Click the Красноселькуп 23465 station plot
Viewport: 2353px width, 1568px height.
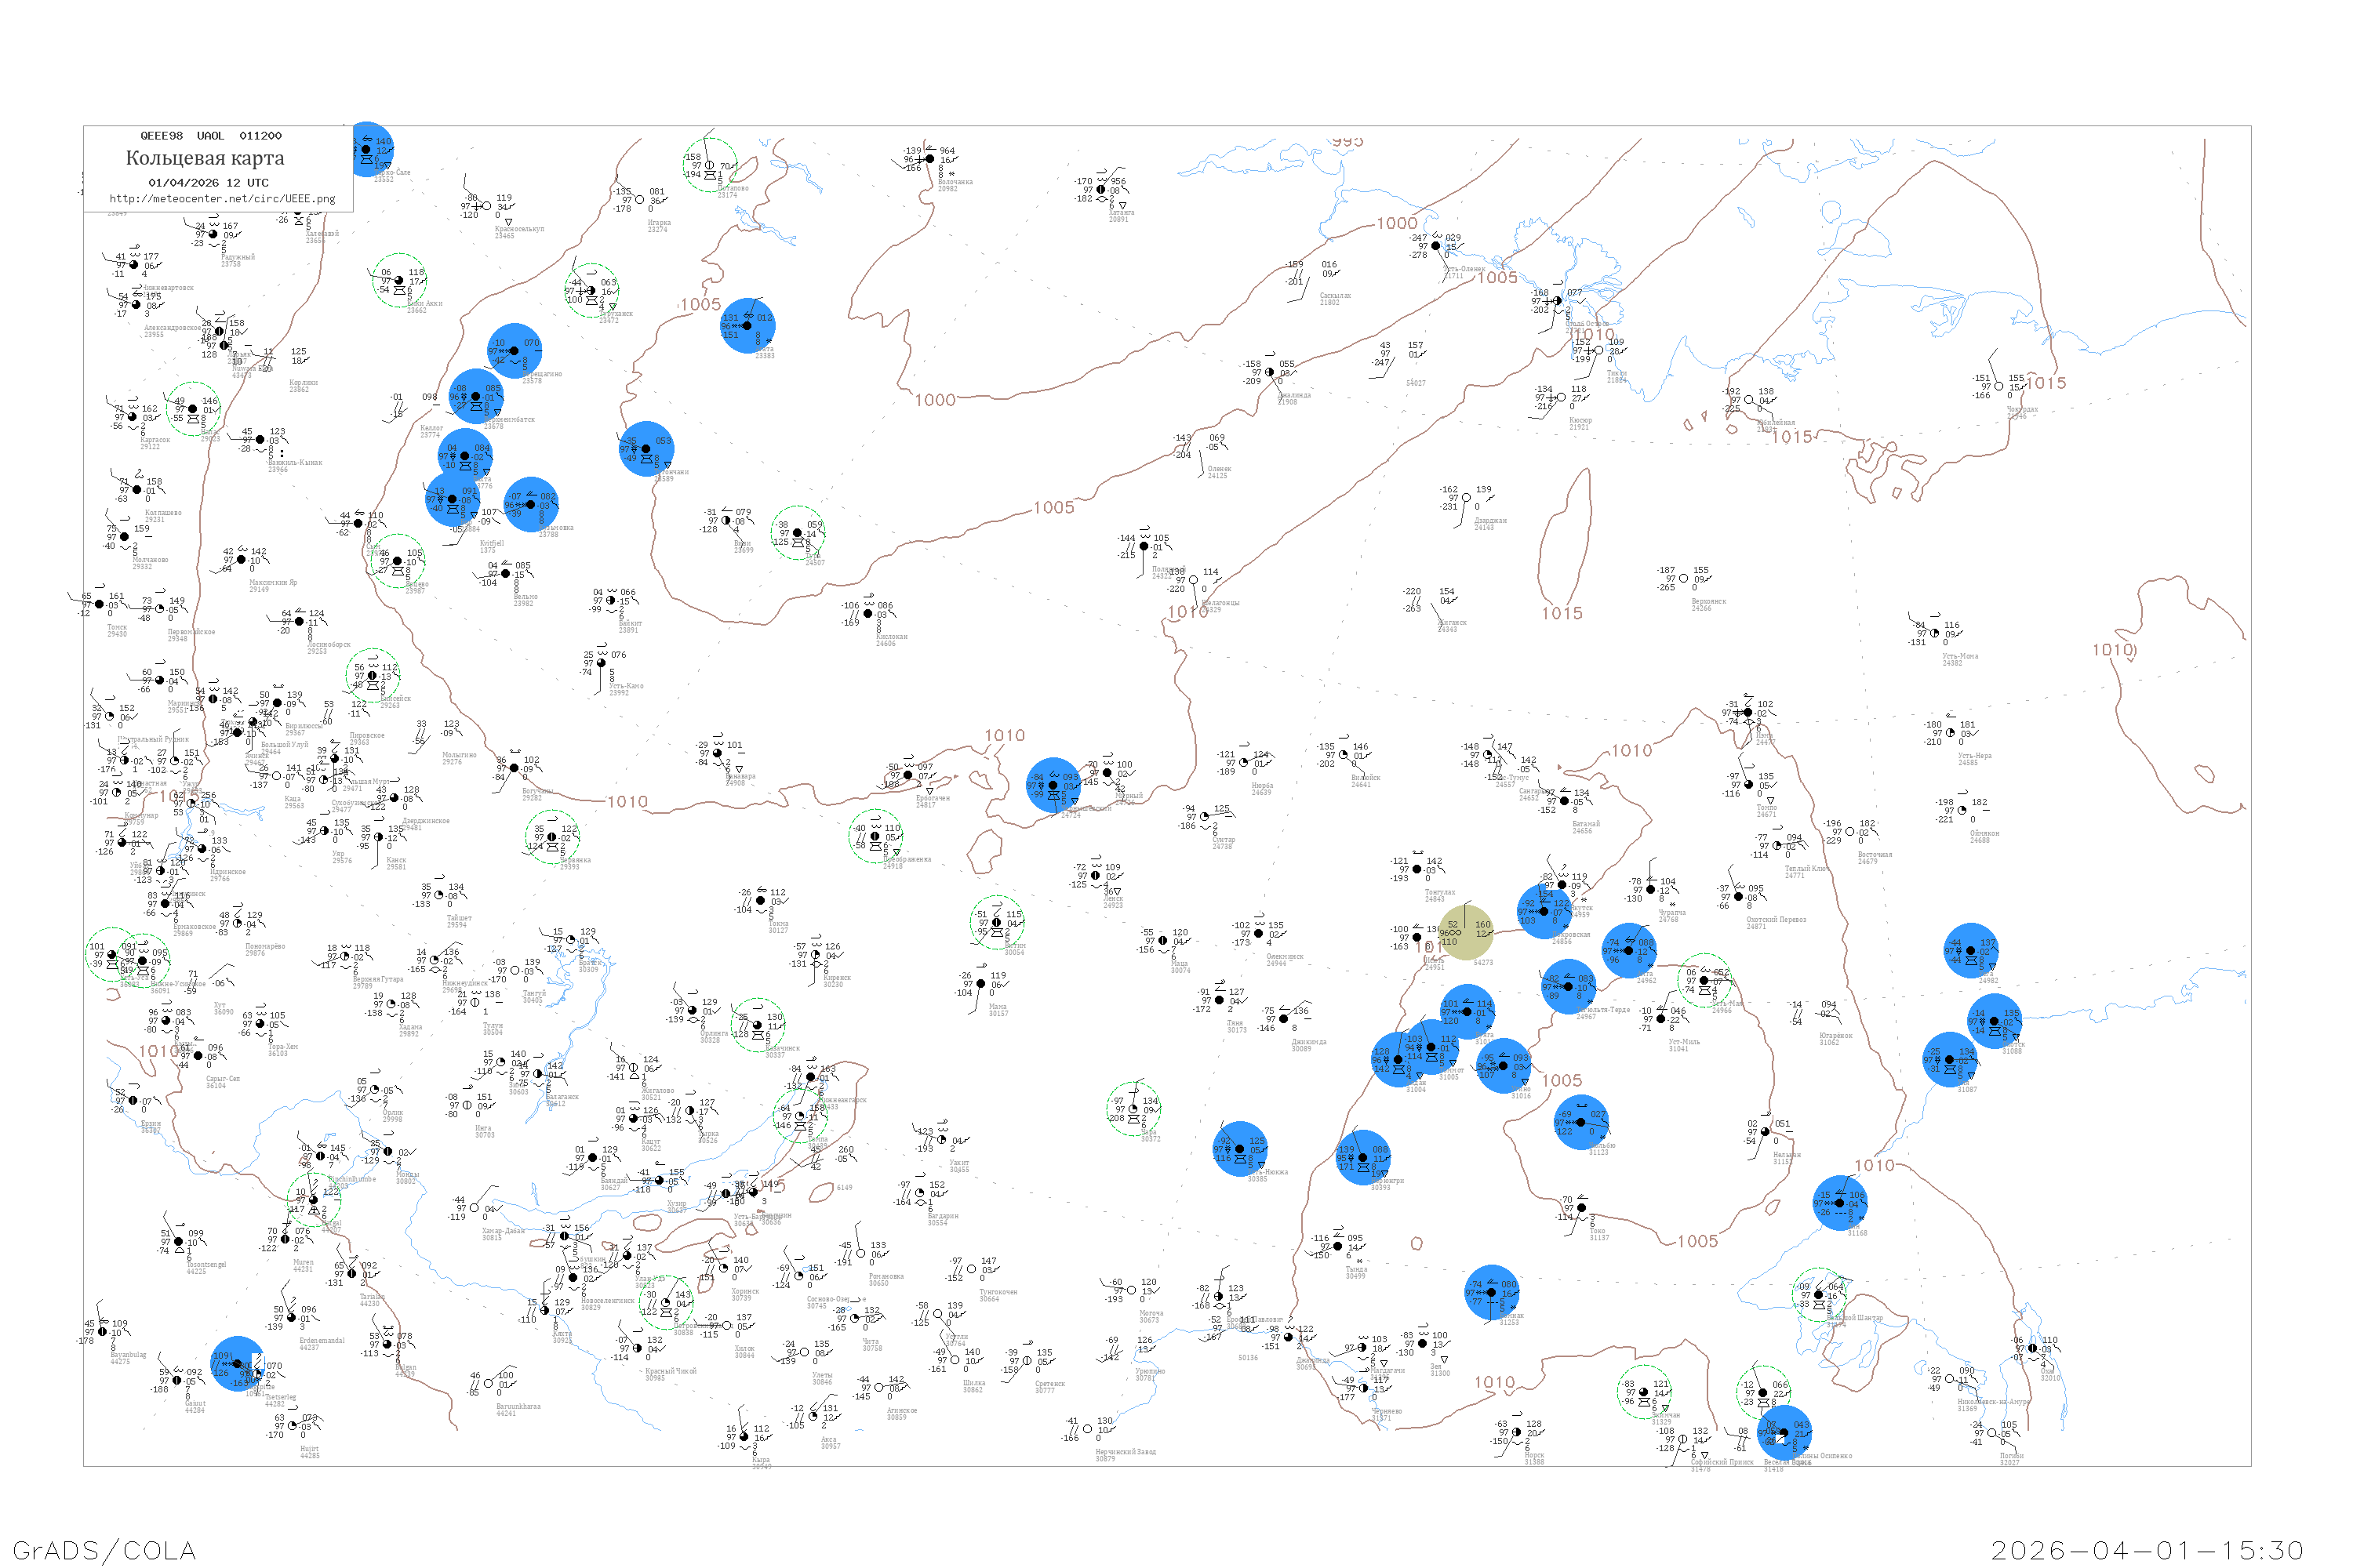pyautogui.click(x=487, y=206)
